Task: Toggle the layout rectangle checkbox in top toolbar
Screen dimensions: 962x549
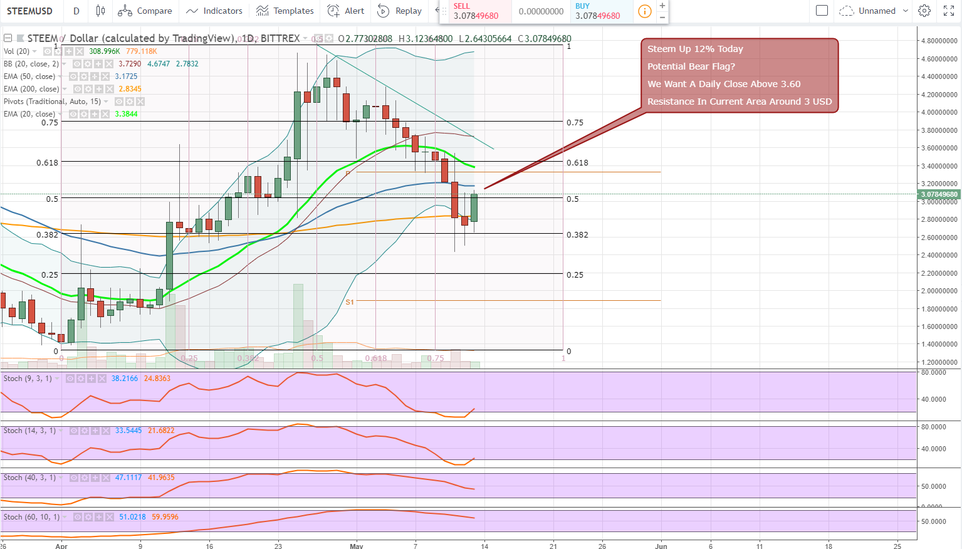Action: [x=822, y=11]
